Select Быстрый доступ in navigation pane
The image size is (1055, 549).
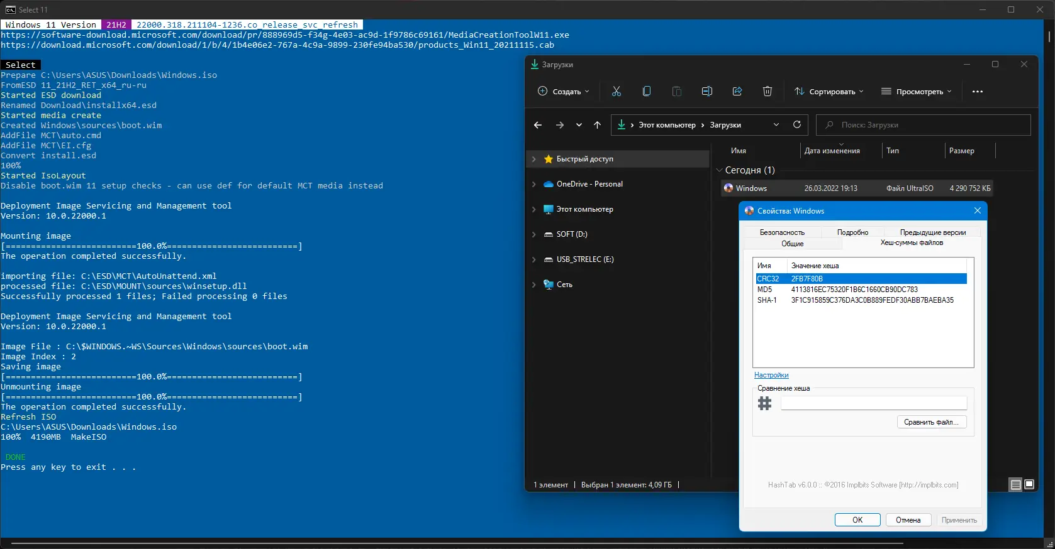(618, 159)
